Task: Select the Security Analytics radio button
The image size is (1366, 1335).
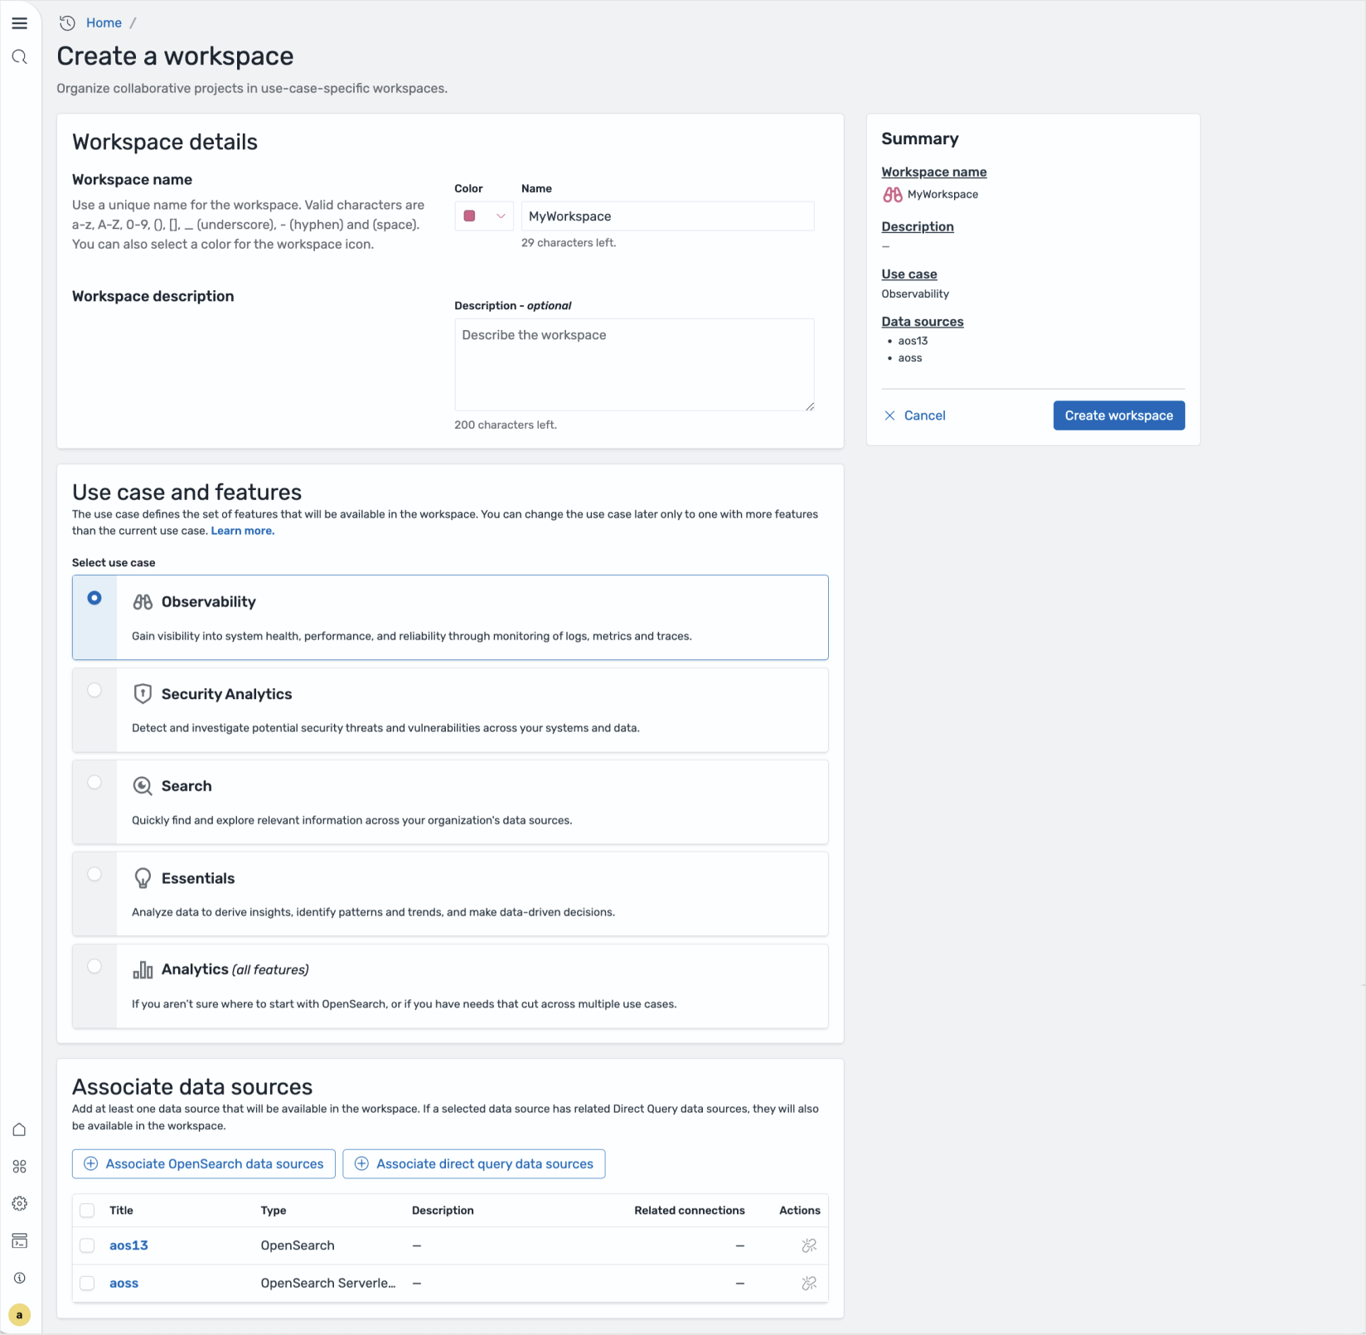Action: [94, 690]
